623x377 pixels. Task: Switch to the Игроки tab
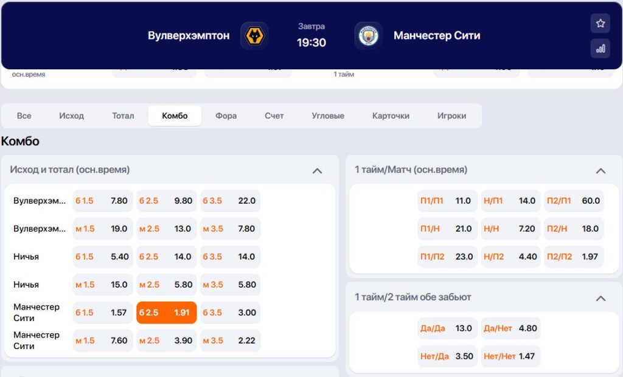(x=452, y=116)
